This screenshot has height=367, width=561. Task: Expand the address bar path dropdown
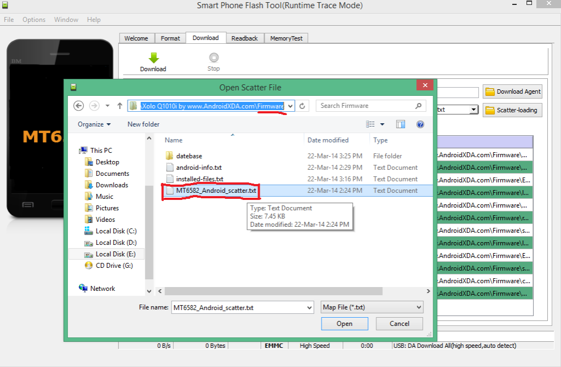point(290,106)
